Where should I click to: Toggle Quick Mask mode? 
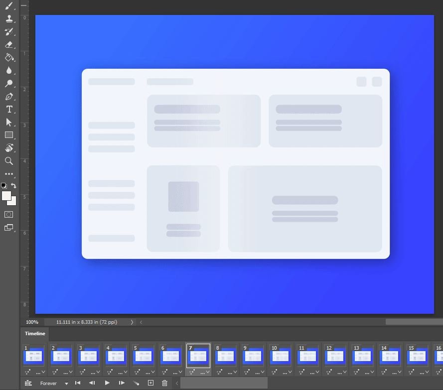point(9,215)
